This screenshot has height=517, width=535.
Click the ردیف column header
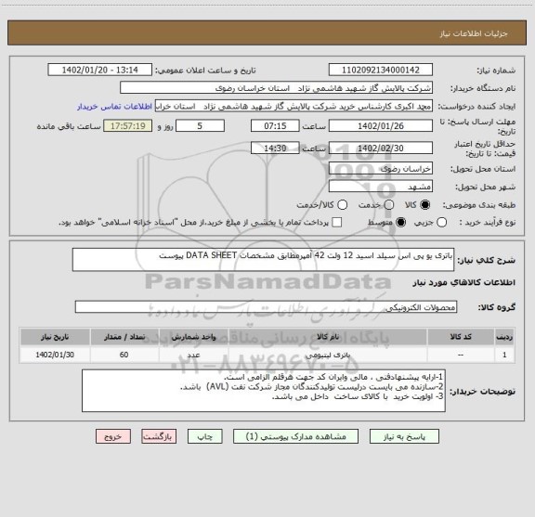click(x=504, y=337)
